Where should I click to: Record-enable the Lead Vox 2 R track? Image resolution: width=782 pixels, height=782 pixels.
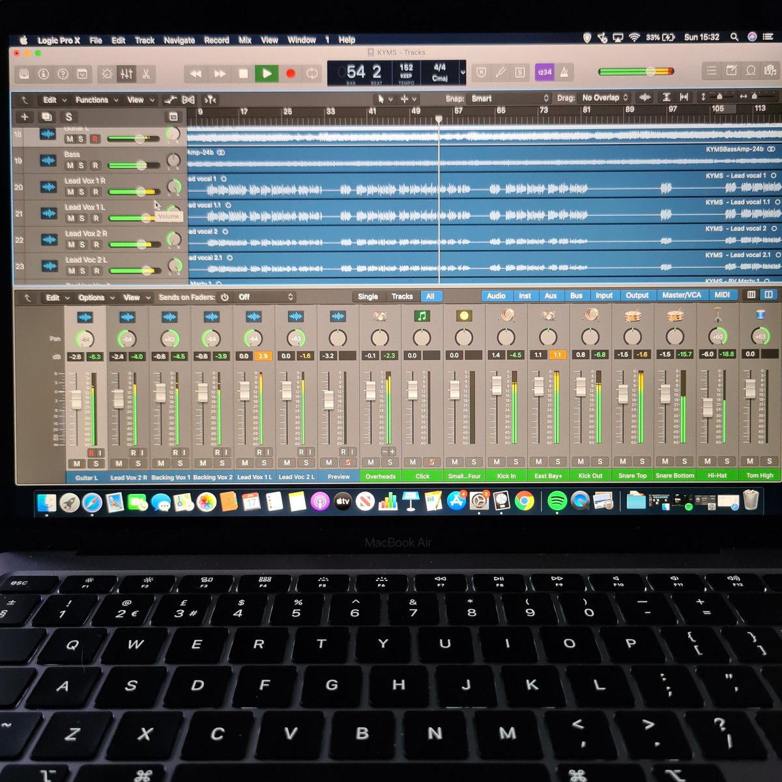click(96, 244)
